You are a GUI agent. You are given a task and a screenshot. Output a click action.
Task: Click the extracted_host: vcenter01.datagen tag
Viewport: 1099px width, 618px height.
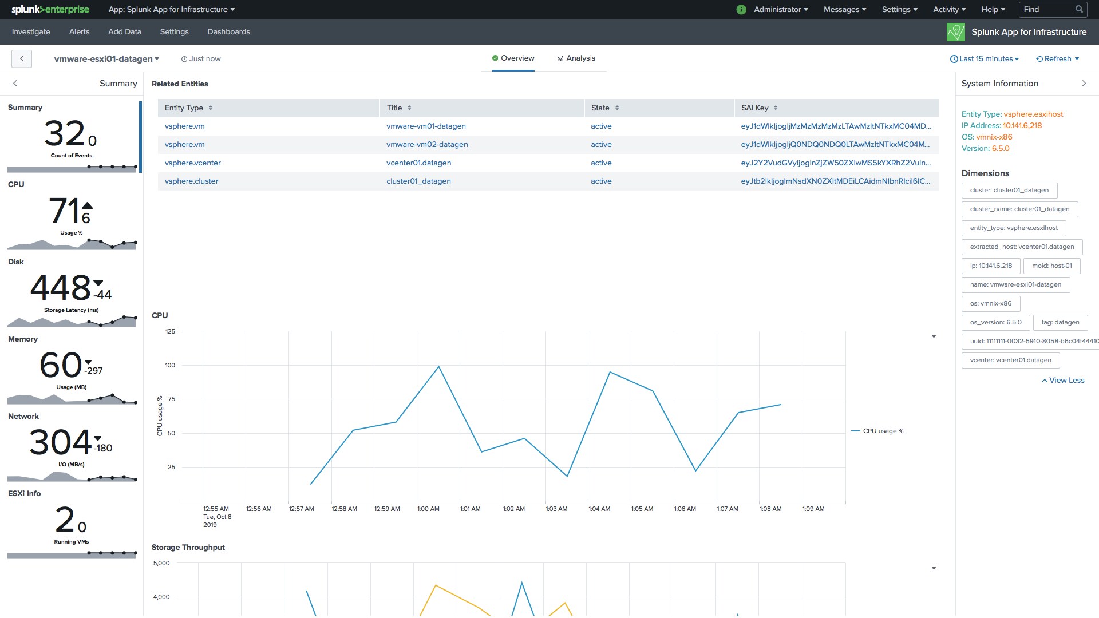click(x=1022, y=247)
